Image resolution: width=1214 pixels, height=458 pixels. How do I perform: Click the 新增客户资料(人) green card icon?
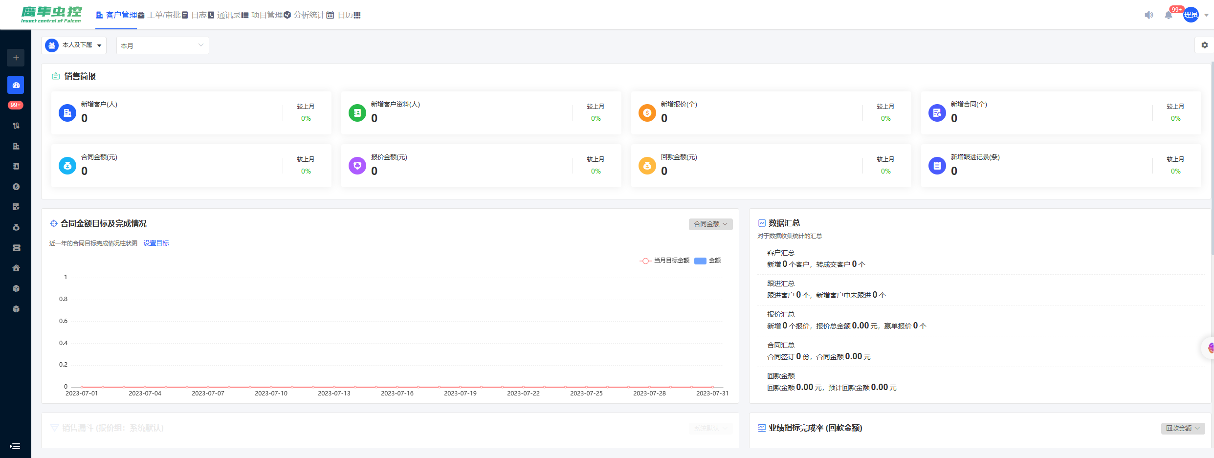click(x=357, y=113)
